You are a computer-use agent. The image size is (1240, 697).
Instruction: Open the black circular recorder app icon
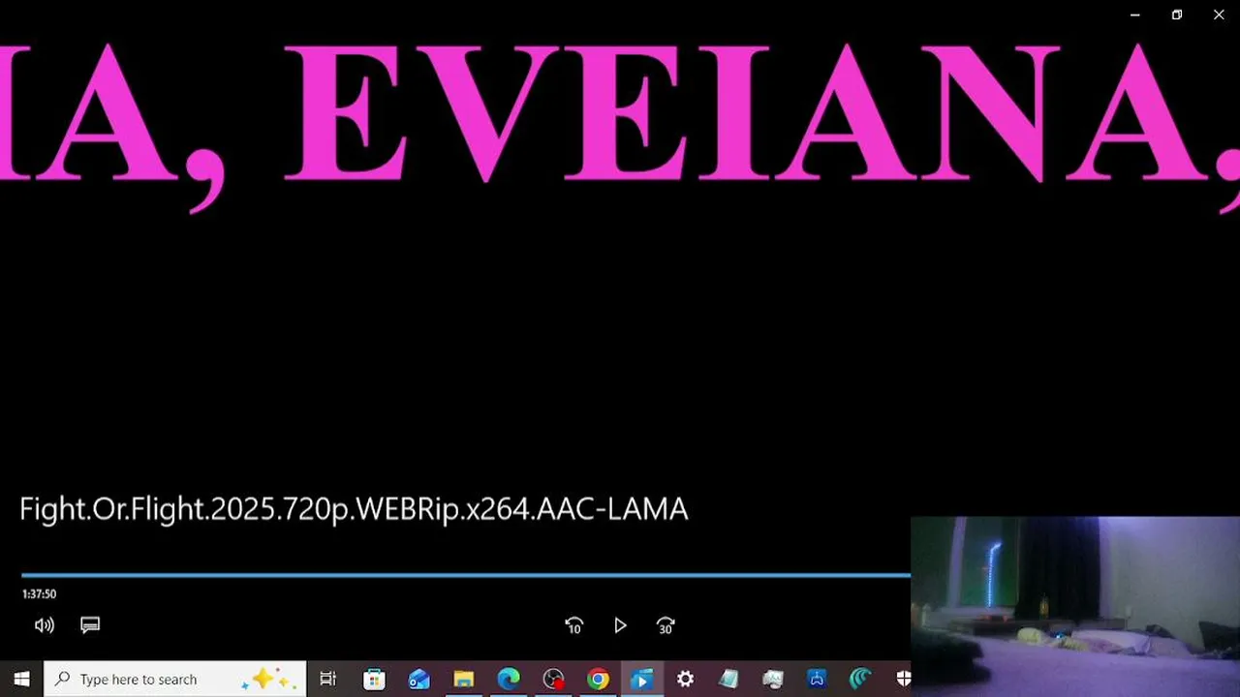[x=553, y=680]
